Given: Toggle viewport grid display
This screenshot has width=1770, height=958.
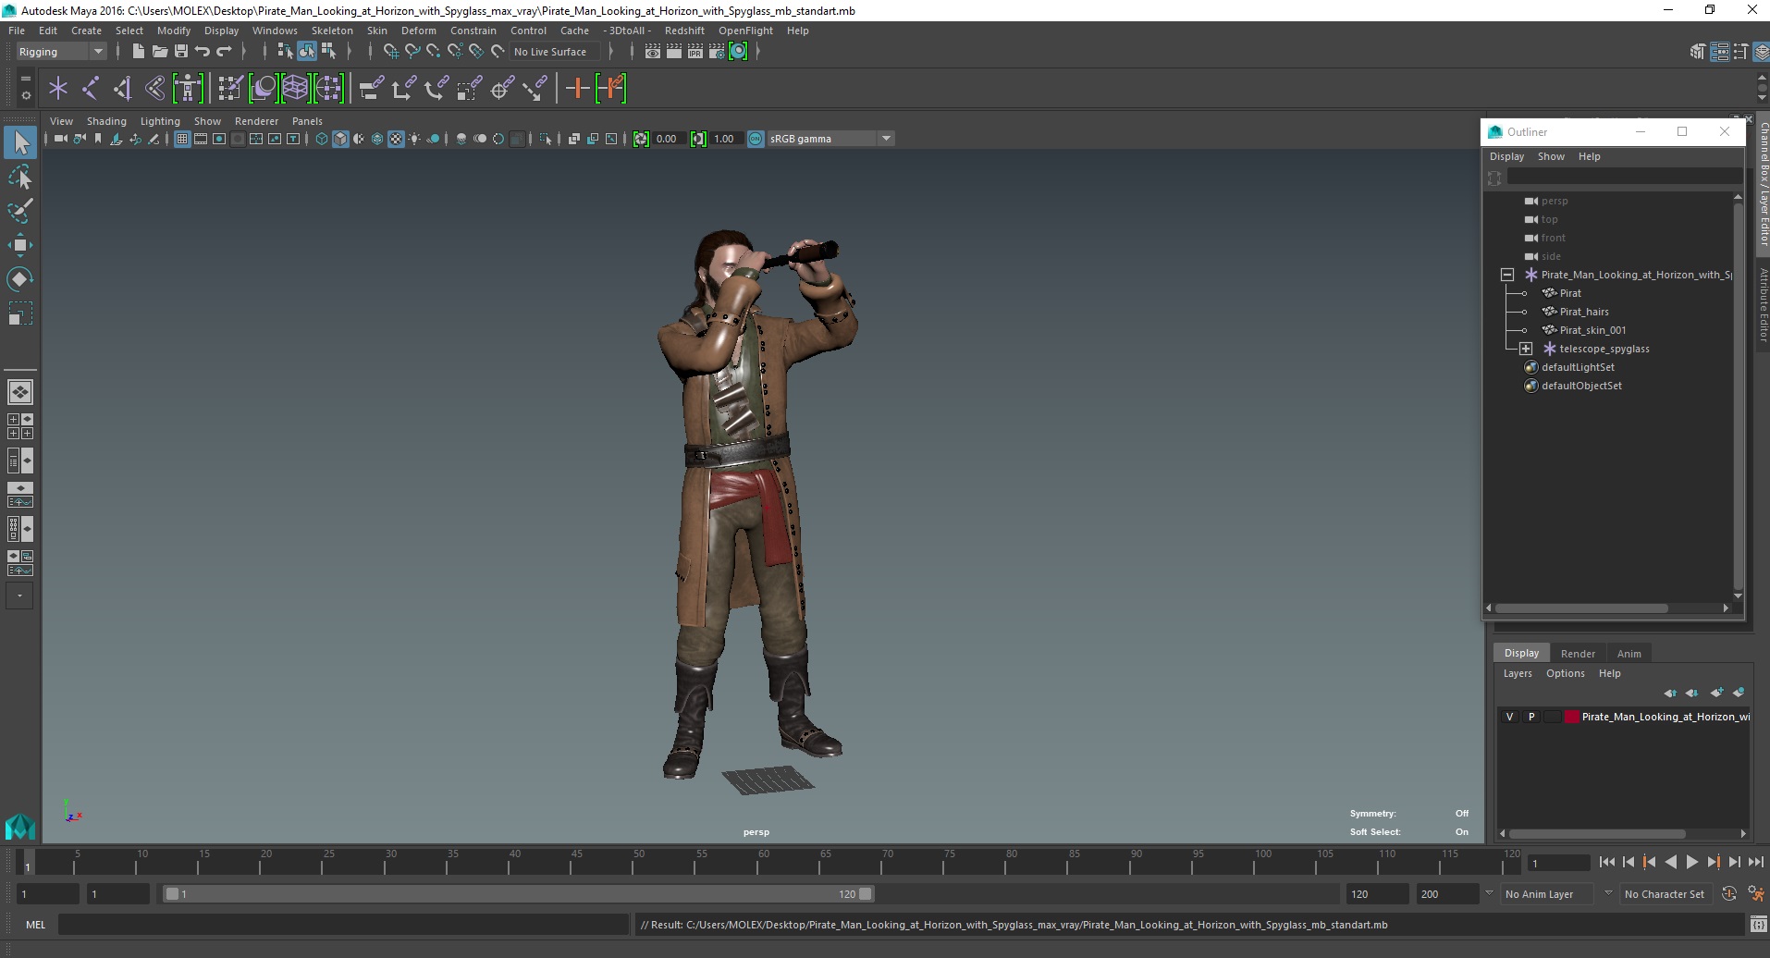Looking at the screenshot, I should [x=182, y=139].
